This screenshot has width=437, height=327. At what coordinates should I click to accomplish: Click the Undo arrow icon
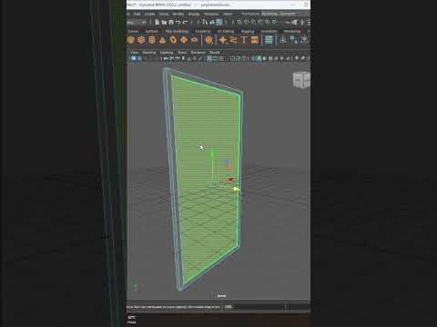coord(178,22)
